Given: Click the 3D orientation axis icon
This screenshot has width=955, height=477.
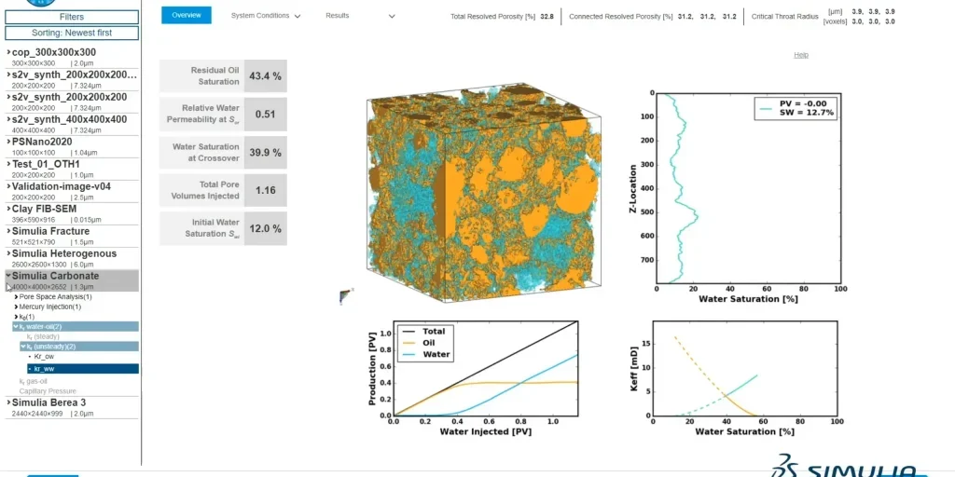Looking at the screenshot, I should pyautogui.click(x=346, y=295).
